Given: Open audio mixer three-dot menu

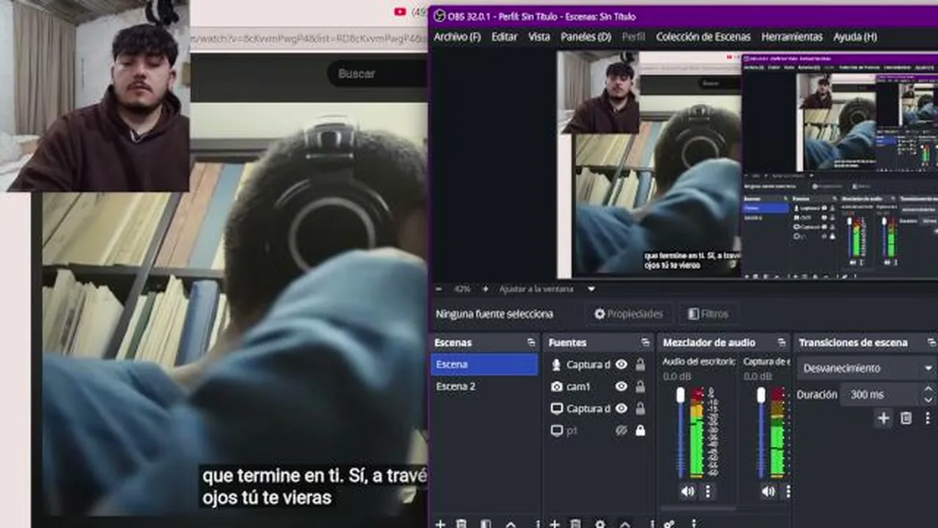Looking at the screenshot, I should tap(693, 524).
